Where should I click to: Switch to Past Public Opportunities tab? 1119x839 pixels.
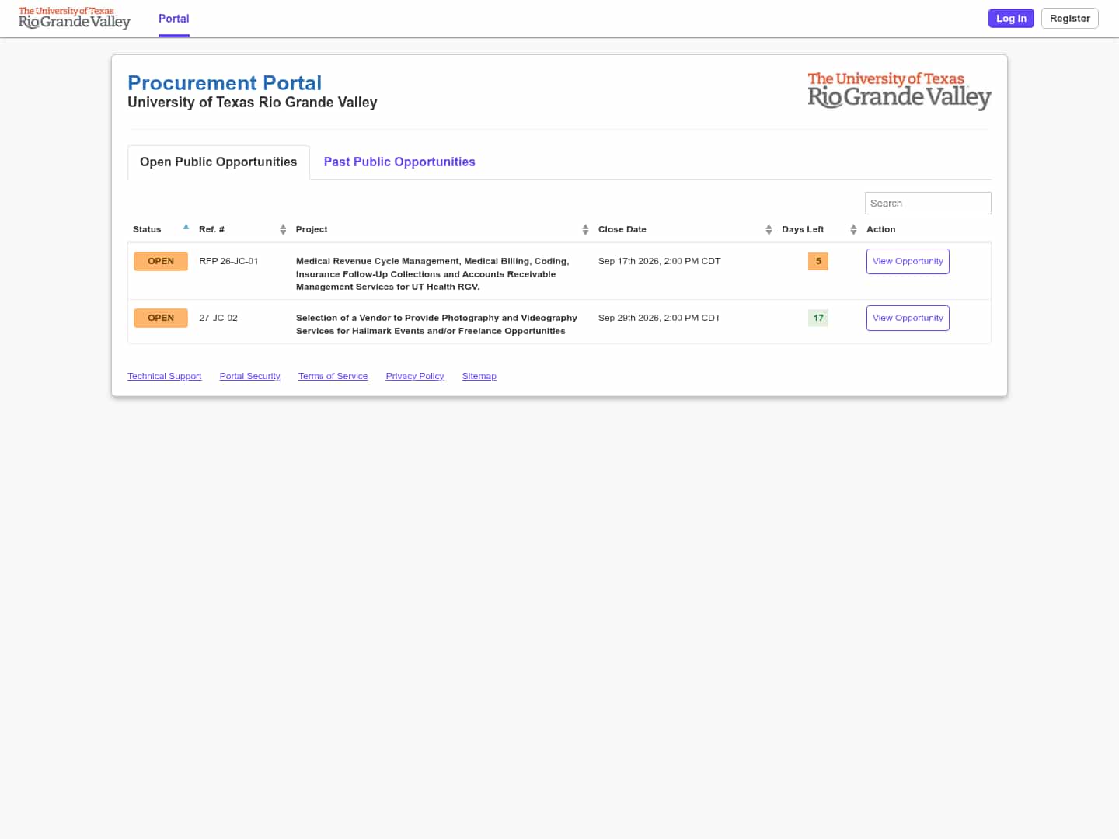click(399, 162)
